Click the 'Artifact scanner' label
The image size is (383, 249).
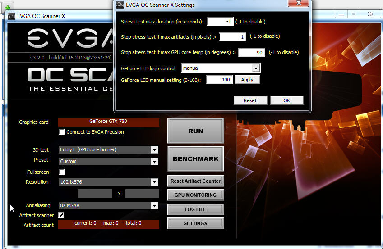coord(37,215)
